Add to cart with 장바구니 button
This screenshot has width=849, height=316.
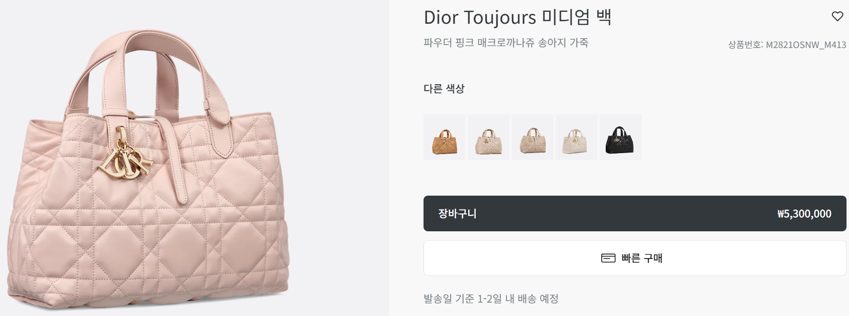635,213
